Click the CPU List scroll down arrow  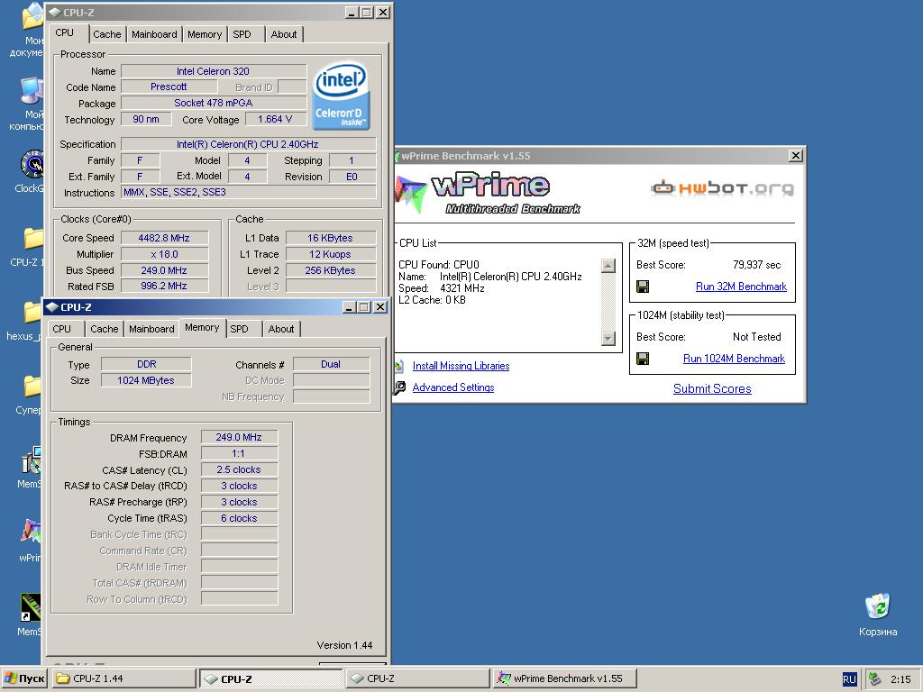[608, 339]
